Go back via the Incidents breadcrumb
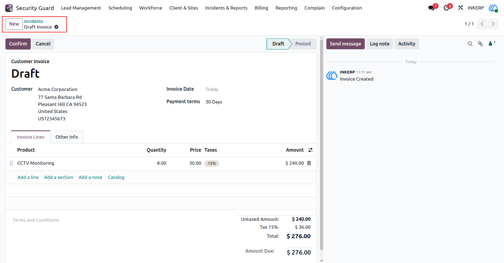 [34, 21]
